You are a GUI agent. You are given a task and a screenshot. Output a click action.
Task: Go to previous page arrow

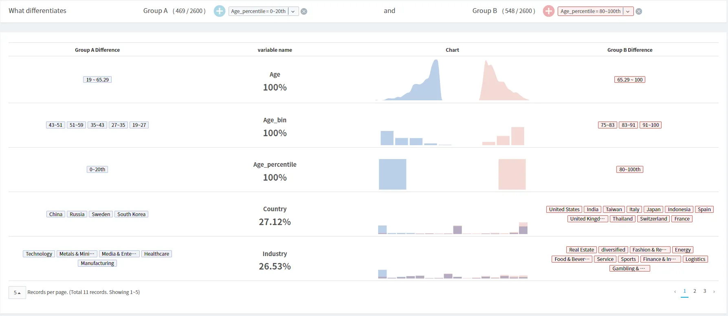click(675, 292)
